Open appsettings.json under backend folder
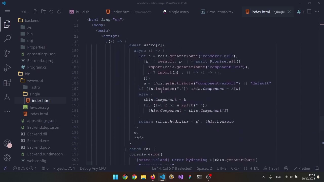 (x=41, y=54)
